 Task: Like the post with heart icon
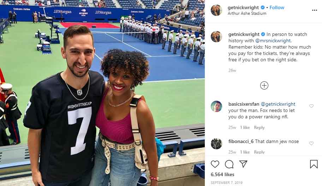click(x=215, y=164)
